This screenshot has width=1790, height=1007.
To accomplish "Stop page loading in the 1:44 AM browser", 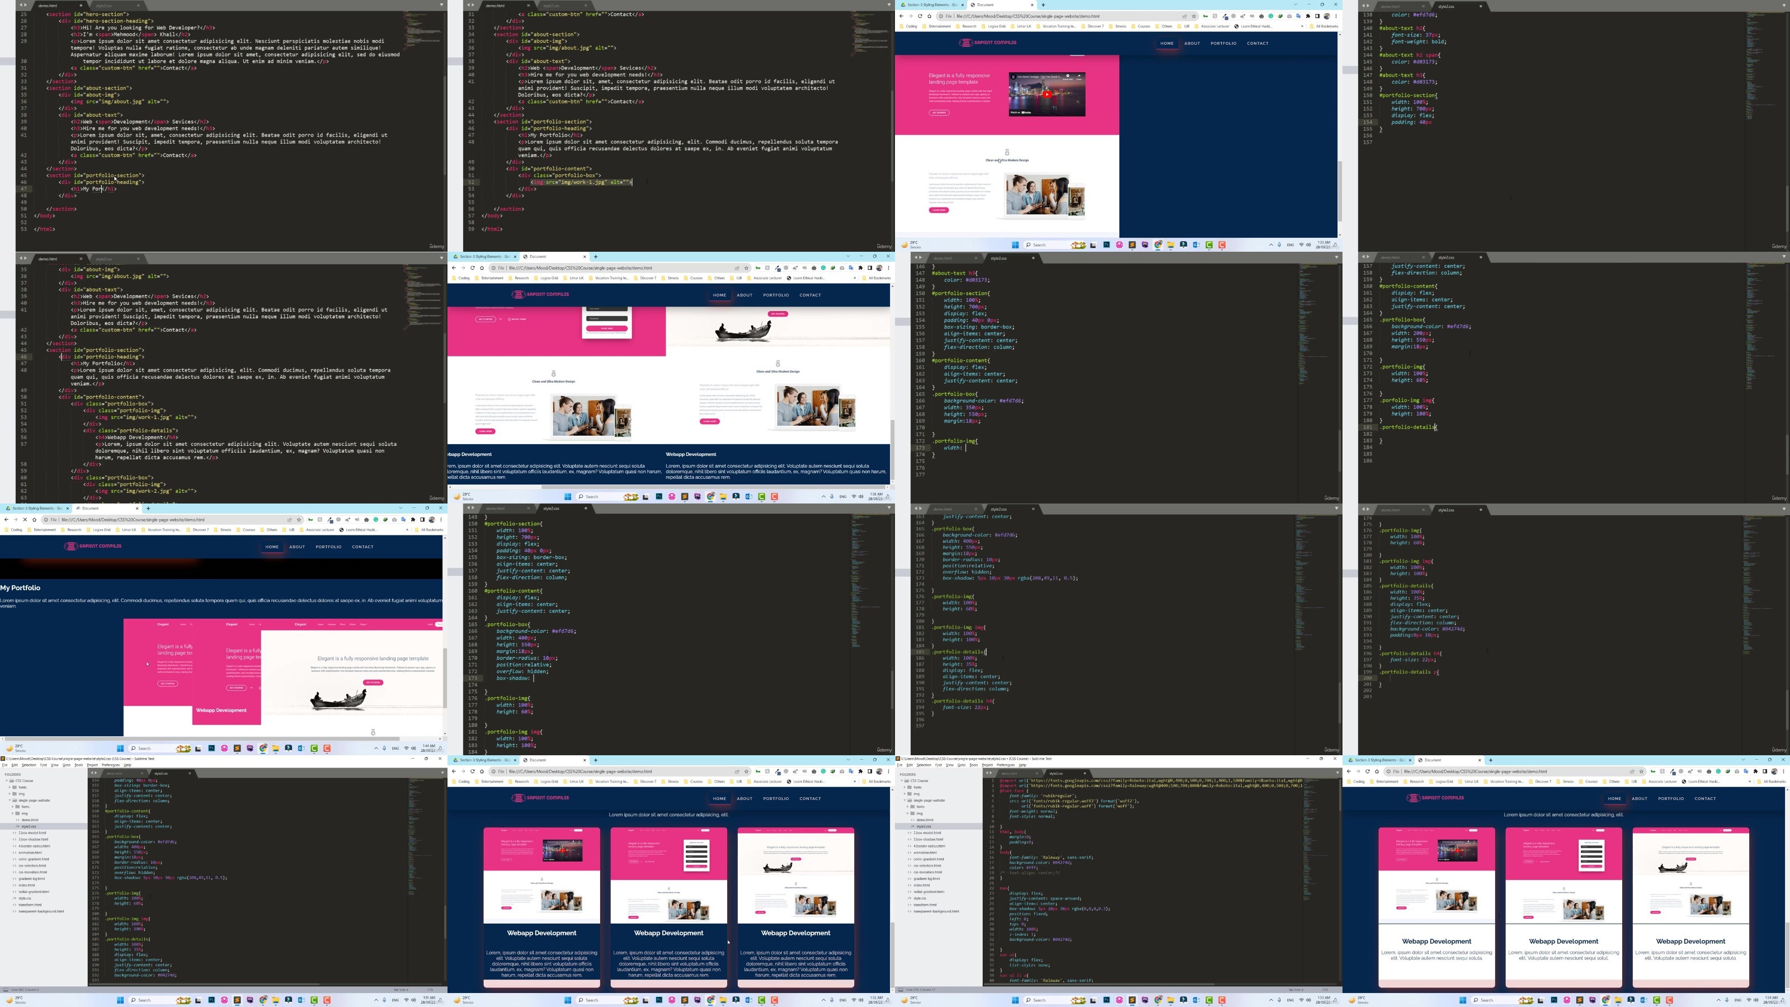I will coord(25,520).
